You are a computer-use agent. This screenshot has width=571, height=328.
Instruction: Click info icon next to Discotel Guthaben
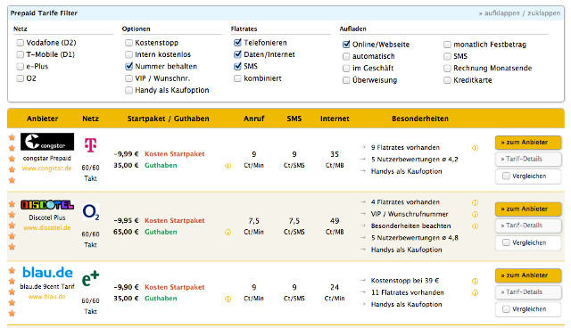click(x=228, y=232)
